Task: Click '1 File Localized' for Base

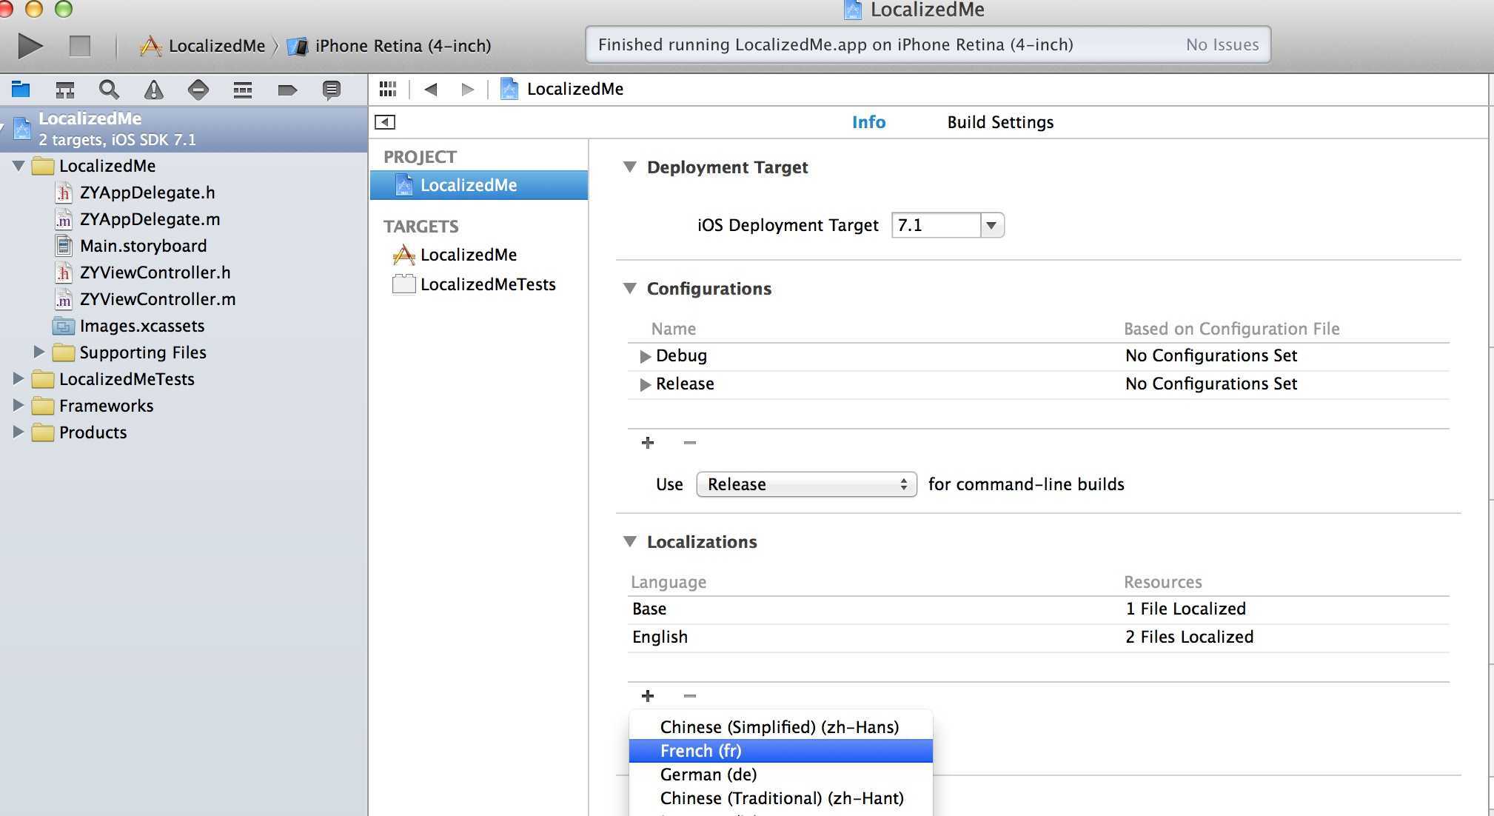Action: [x=1186, y=609]
